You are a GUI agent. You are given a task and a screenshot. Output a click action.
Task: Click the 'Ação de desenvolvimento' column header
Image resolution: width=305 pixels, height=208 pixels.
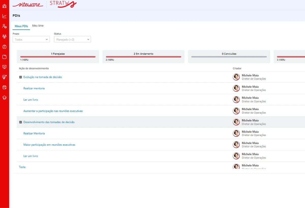34,68
